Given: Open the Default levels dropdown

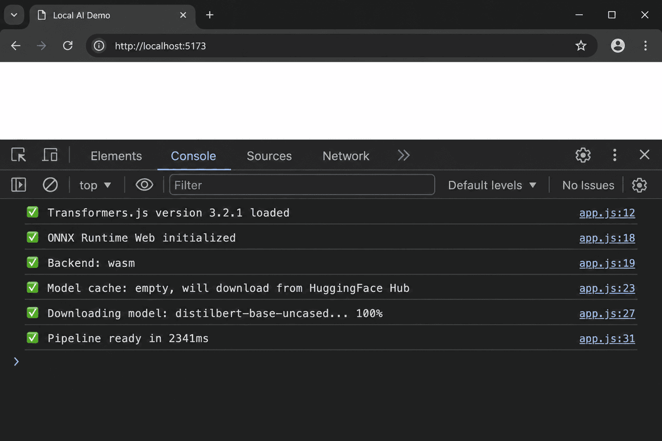Looking at the screenshot, I should tap(492, 185).
